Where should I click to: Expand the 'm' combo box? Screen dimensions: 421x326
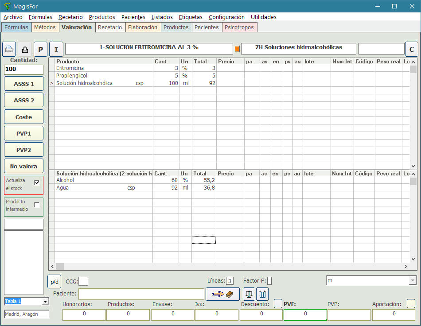point(413,280)
